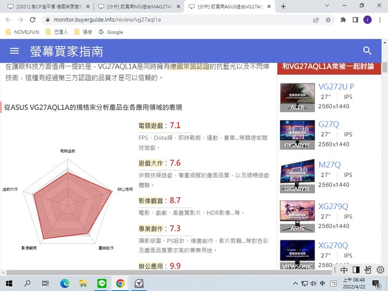Screen dimensions: 388x291
Task: Click the 螢幕買家指南 site title
Action: 66,51
